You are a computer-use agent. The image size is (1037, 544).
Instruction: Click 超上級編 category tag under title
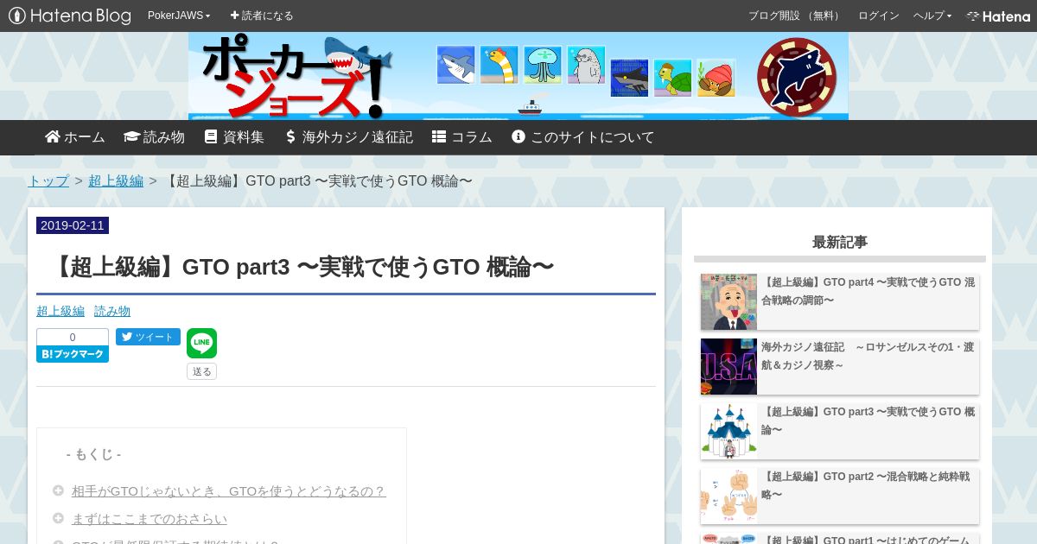point(60,311)
